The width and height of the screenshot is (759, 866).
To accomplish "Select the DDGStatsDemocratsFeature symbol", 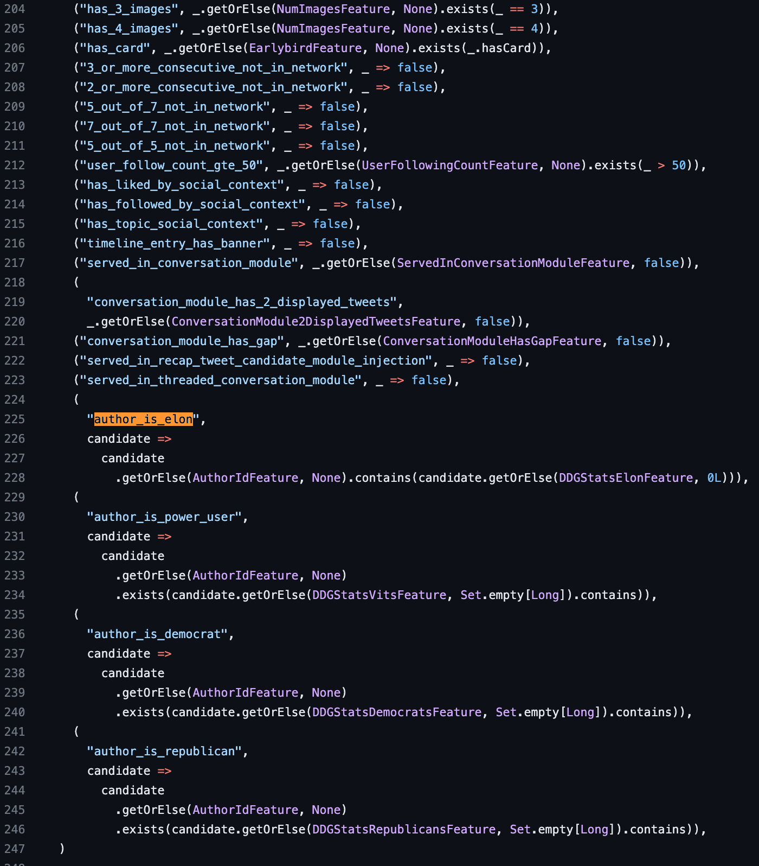I will coord(396,712).
